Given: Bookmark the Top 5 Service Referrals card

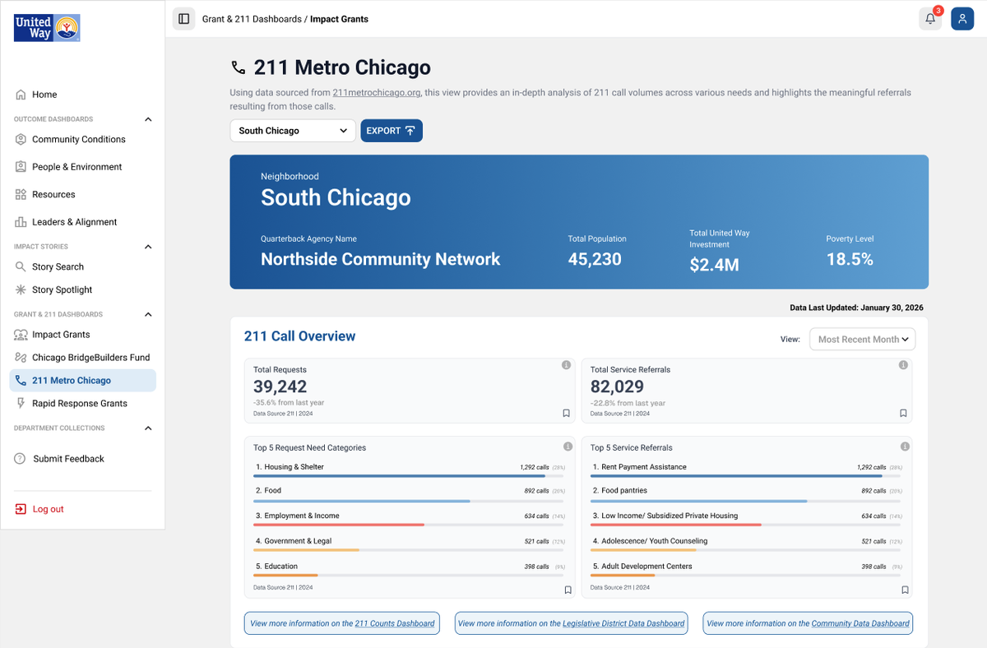Looking at the screenshot, I should pos(905,590).
